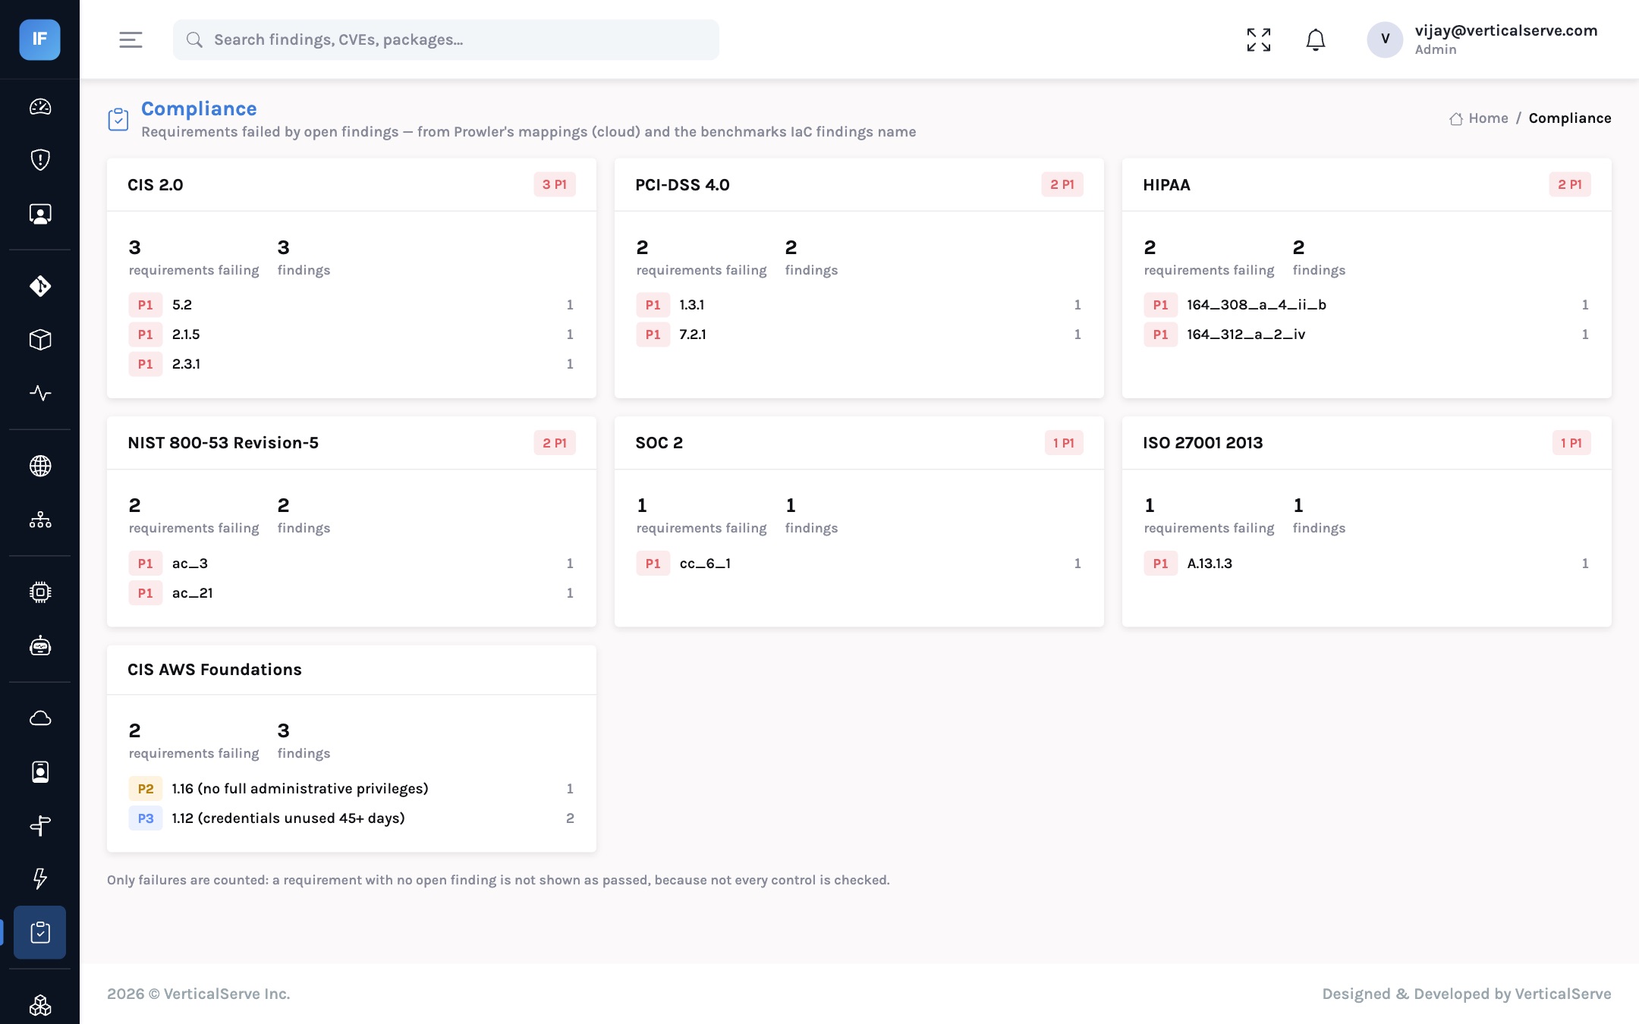Select the cloud icon in sidebar
Image resolution: width=1639 pixels, height=1024 pixels.
coord(40,718)
